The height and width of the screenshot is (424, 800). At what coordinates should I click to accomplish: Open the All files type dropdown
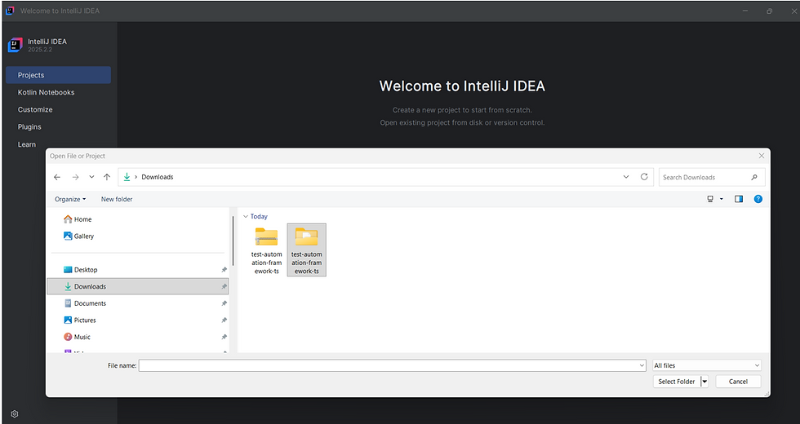pos(707,365)
